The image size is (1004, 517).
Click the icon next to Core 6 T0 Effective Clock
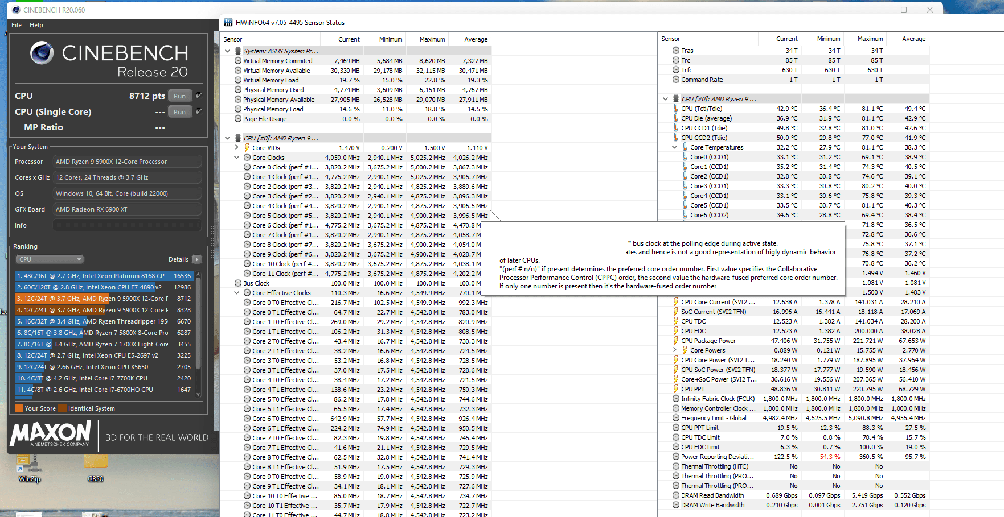[x=247, y=419]
